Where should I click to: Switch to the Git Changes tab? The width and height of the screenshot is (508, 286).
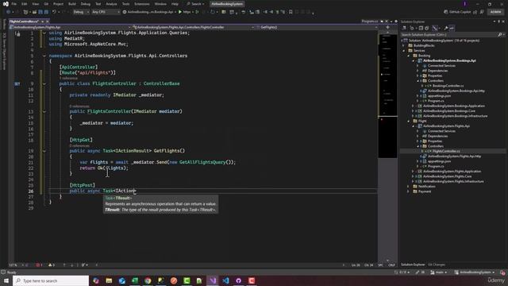coord(437,265)
